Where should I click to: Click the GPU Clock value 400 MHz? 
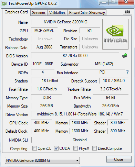[x=41, y=123]
